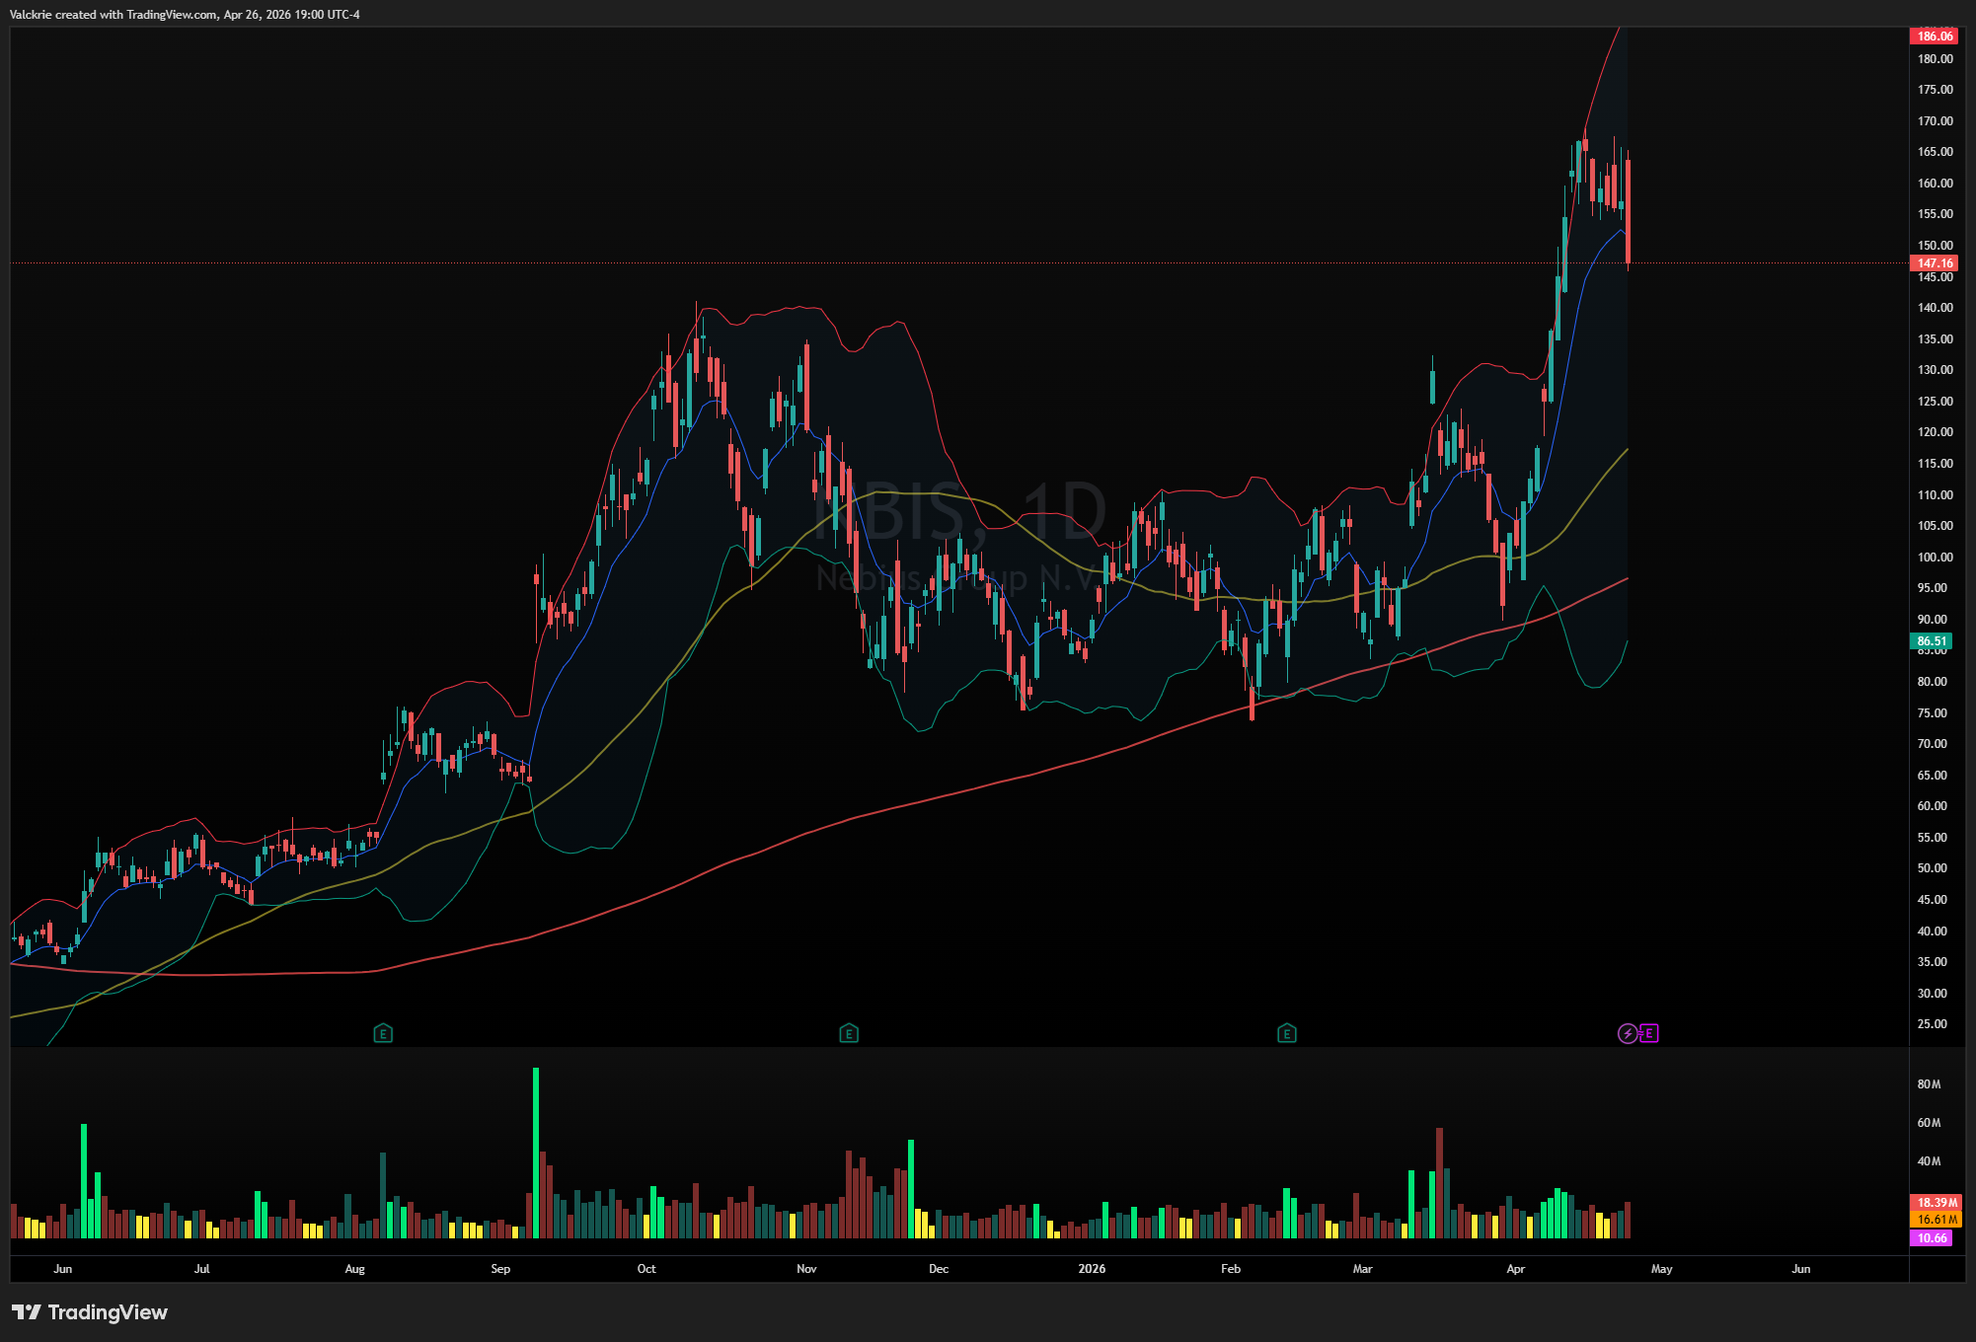Click the orange 16.61M volume label
Viewport: 1976px width, 1342px height.
tap(1936, 1220)
